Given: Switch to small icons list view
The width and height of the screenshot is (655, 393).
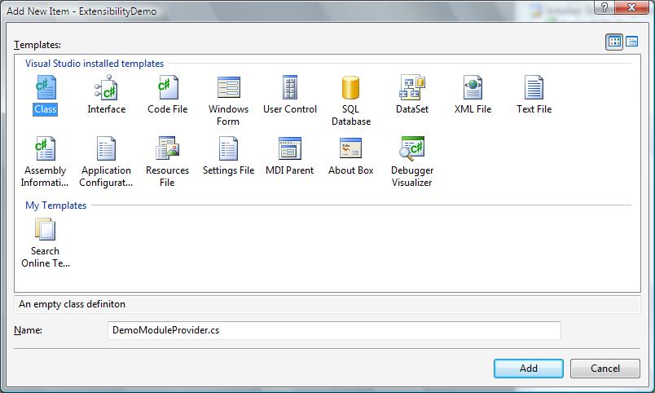Looking at the screenshot, I should [x=631, y=42].
